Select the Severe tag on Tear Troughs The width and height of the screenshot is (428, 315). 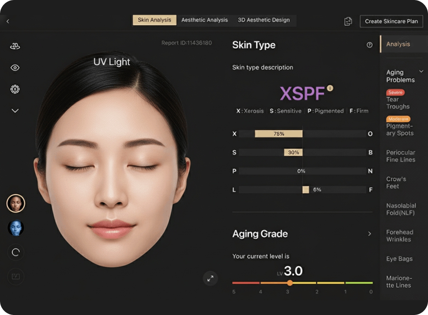coord(395,92)
